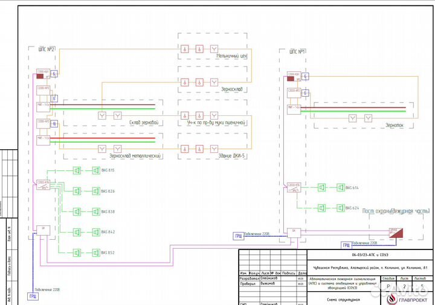
Task: Select the БК block inside ШПС №2
Action: pos(42,230)
